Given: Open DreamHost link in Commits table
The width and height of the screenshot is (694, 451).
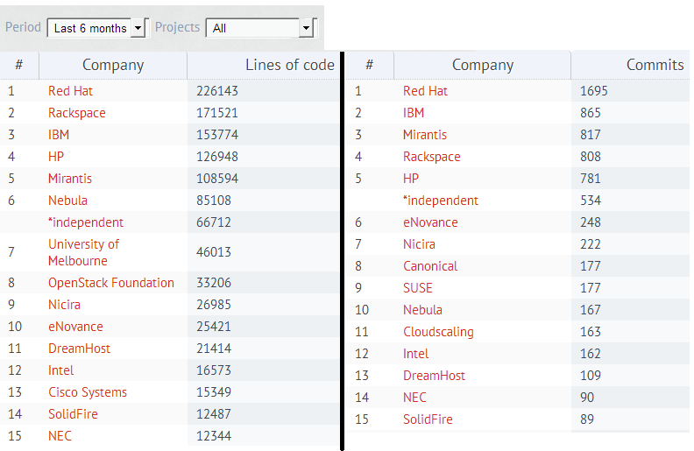Looking at the screenshot, I should tap(435, 376).
